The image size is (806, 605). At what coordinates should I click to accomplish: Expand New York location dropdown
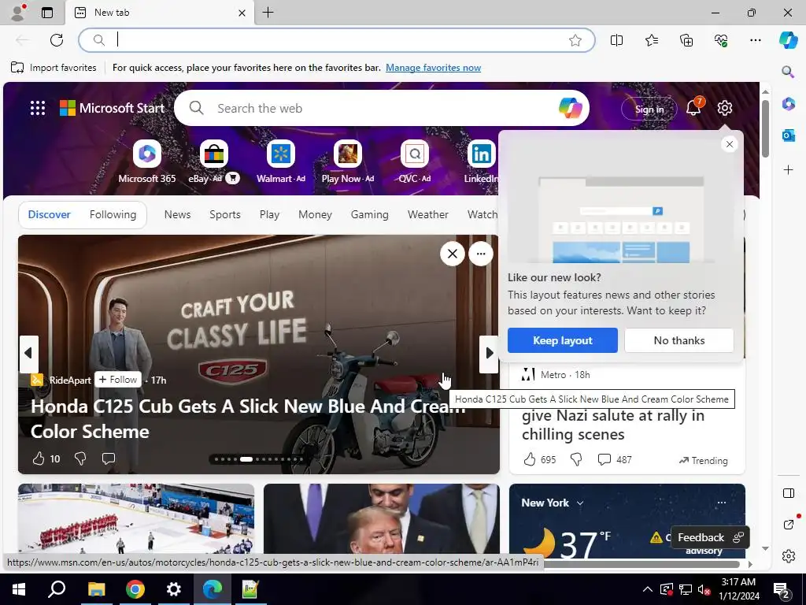(580, 503)
